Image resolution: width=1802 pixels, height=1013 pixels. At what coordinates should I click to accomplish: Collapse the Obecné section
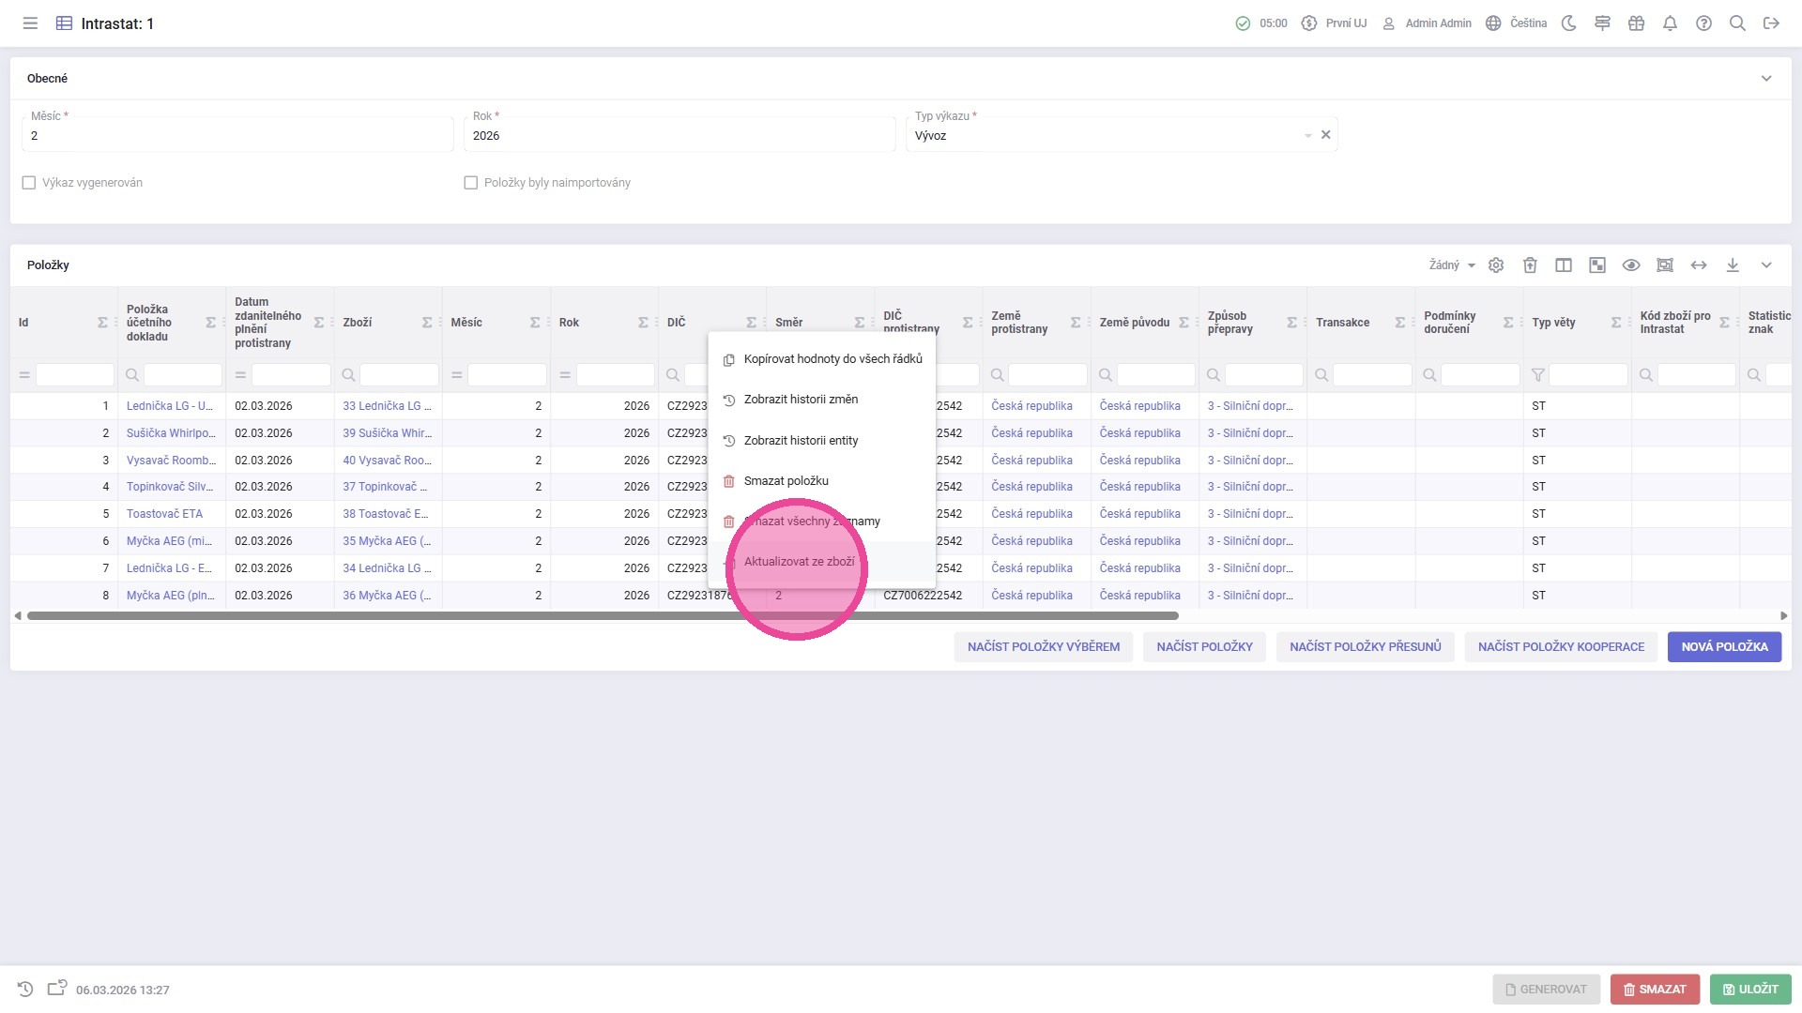(1766, 79)
